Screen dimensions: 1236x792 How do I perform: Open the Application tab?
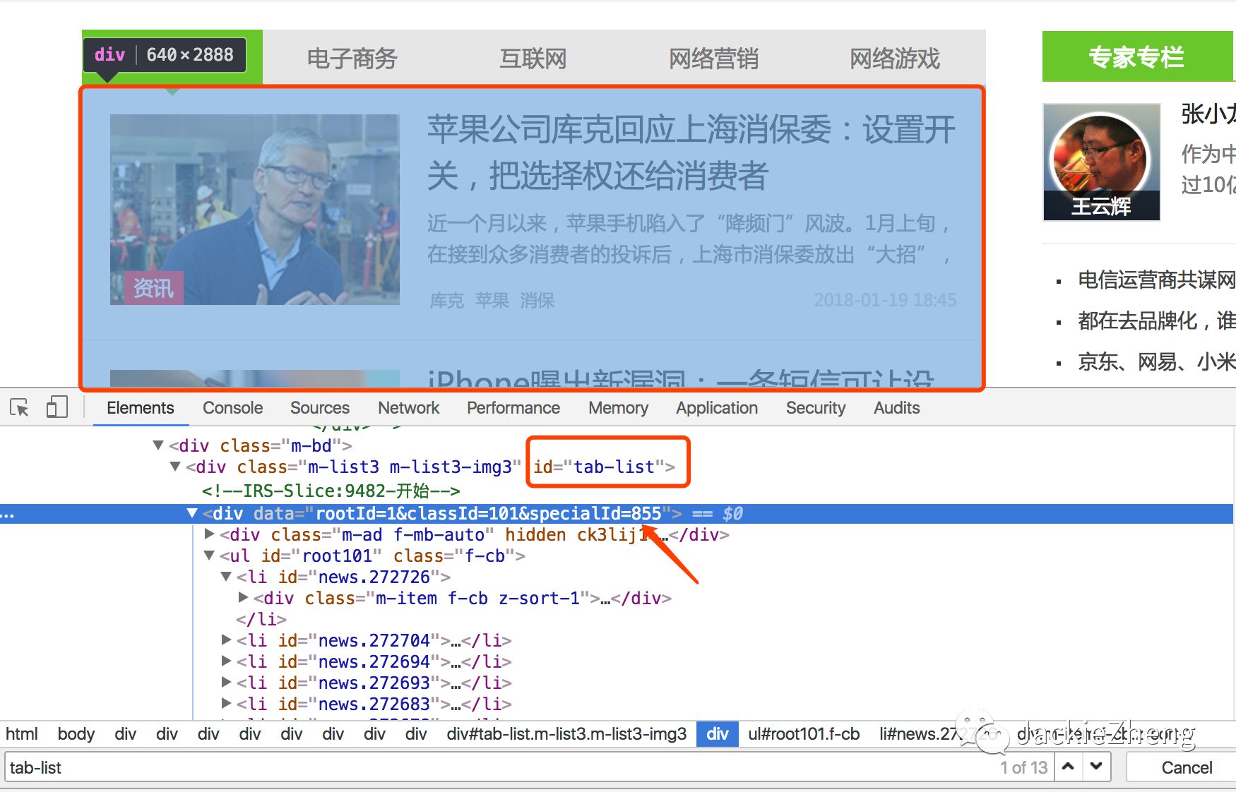pos(716,408)
